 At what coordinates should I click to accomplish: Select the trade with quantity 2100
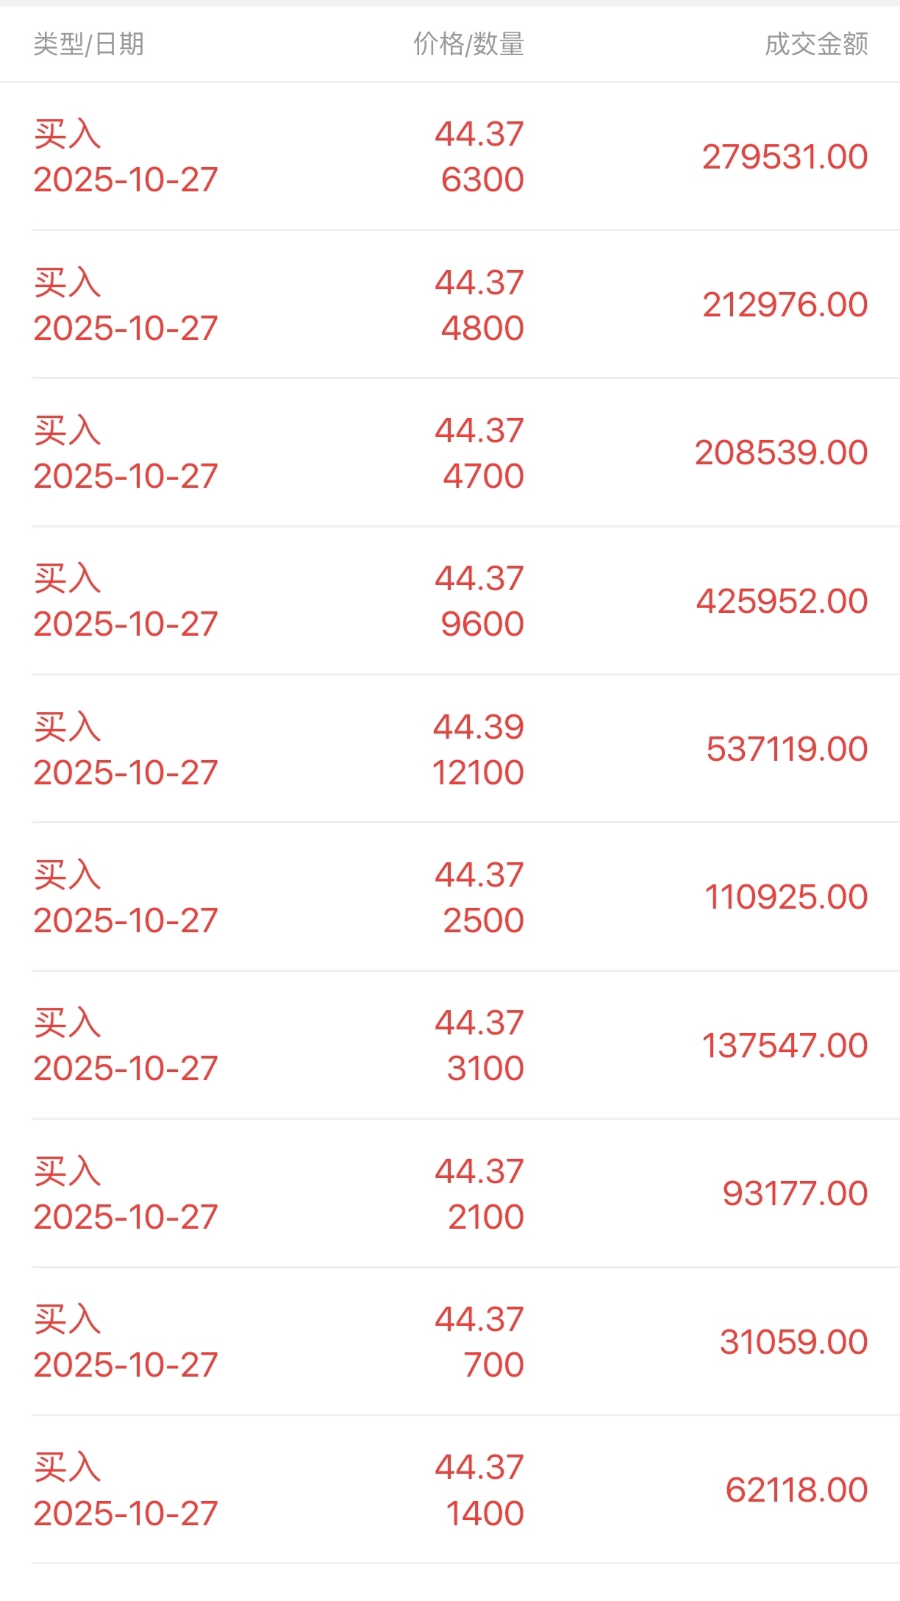[x=450, y=1193]
